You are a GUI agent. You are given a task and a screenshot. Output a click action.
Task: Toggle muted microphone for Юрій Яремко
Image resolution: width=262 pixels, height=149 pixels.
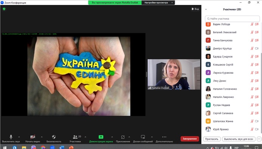point(252,129)
